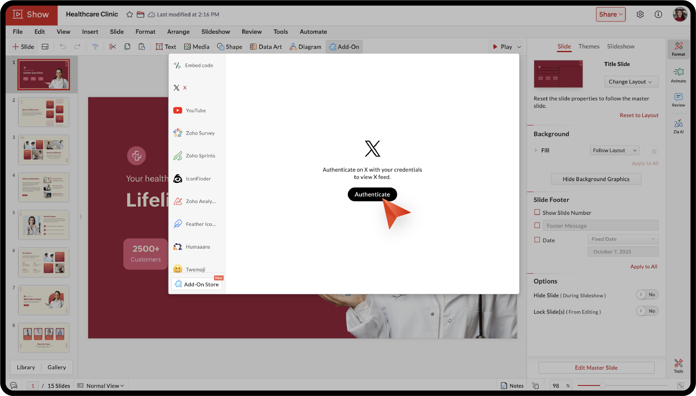
Task: Open the Notes panel
Action: [512, 386]
